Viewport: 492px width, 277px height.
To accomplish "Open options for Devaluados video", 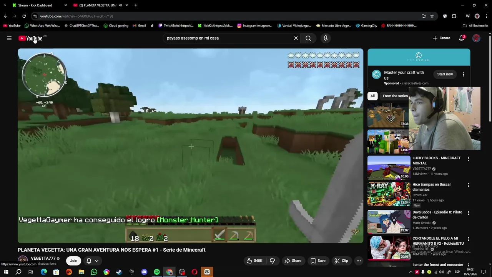I will [468, 212].
